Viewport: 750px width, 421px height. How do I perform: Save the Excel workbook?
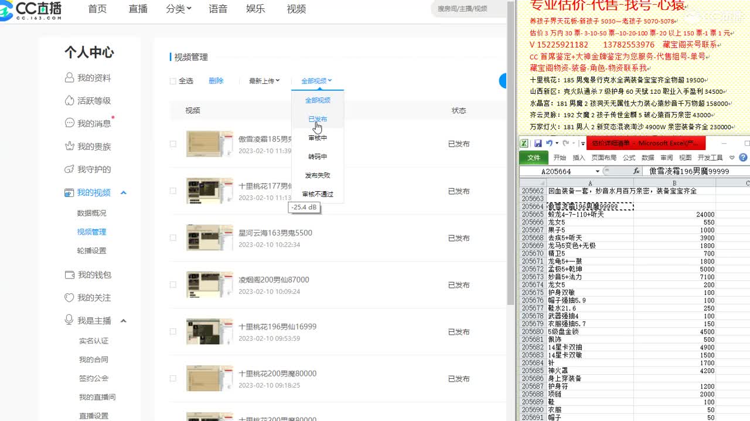[x=537, y=143]
